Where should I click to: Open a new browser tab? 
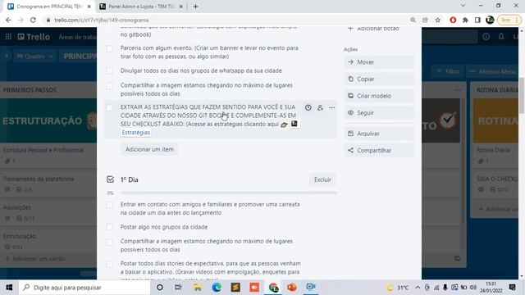click(195, 7)
